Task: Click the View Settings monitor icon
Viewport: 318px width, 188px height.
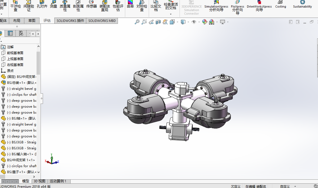Action: (x=223, y=22)
